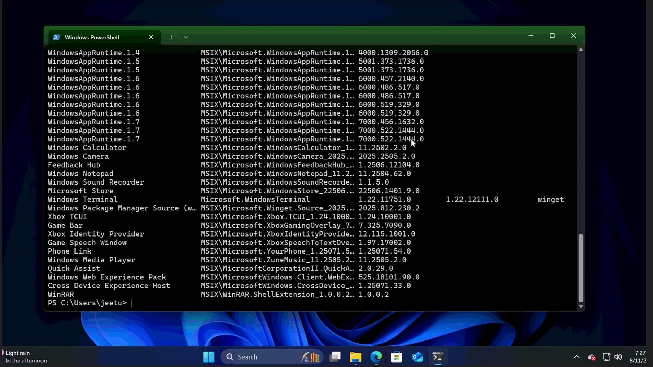Open File Explorer from the taskbar
The width and height of the screenshot is (653, 367).
355,357
